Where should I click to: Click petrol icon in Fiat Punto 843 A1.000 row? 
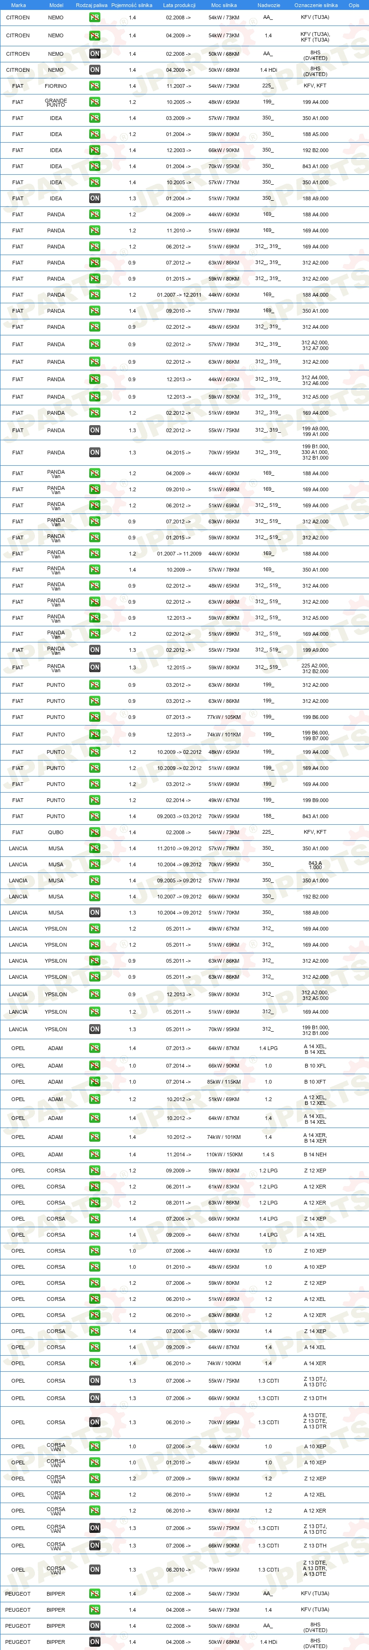coord(95,816)
